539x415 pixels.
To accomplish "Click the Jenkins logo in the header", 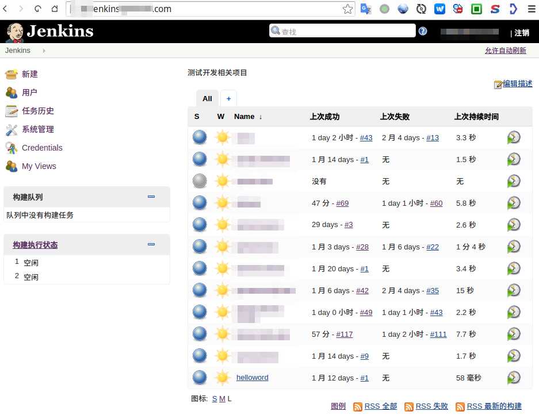I will 49,32.
